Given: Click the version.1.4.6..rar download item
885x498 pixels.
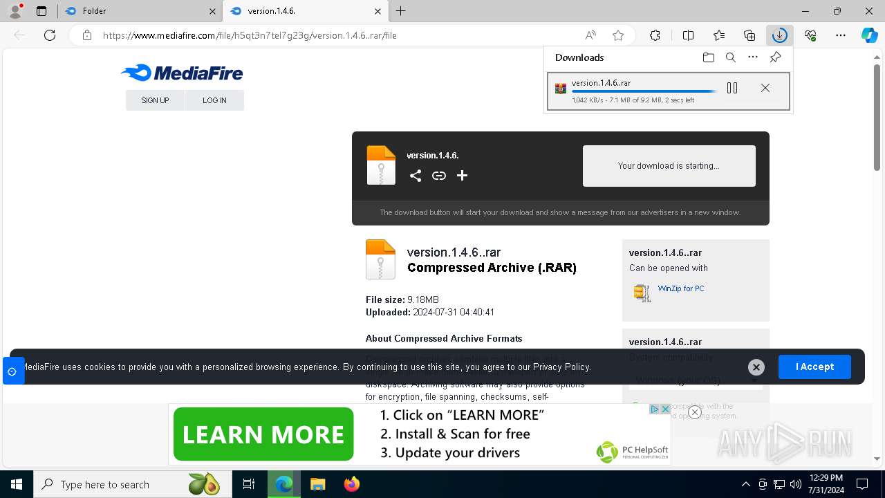Looking at the screenshot, I should [x=668, y=91].
